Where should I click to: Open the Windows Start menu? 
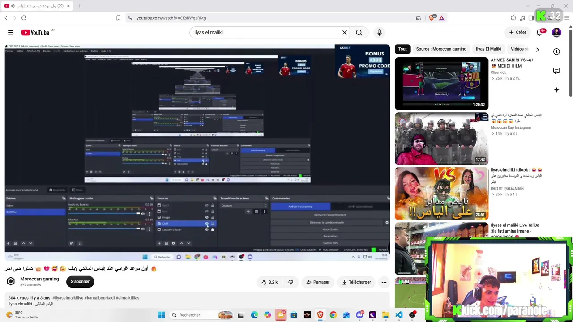click(x=161, y=315)
